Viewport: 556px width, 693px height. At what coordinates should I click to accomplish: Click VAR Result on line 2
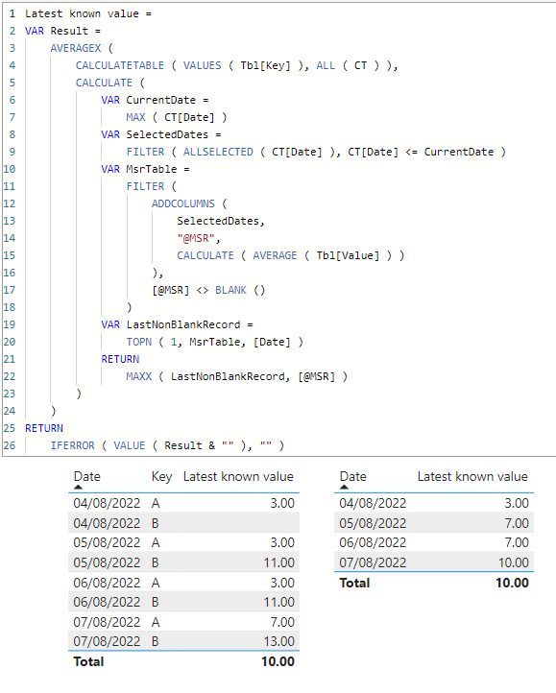point(57,31)
